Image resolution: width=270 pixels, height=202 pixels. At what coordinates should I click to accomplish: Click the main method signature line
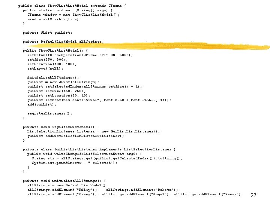coord(67,10)
